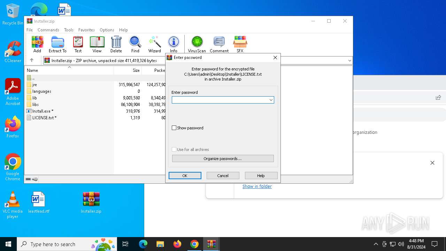
Task: Switch to WinRAR in the taskbar
Action: 211,244
